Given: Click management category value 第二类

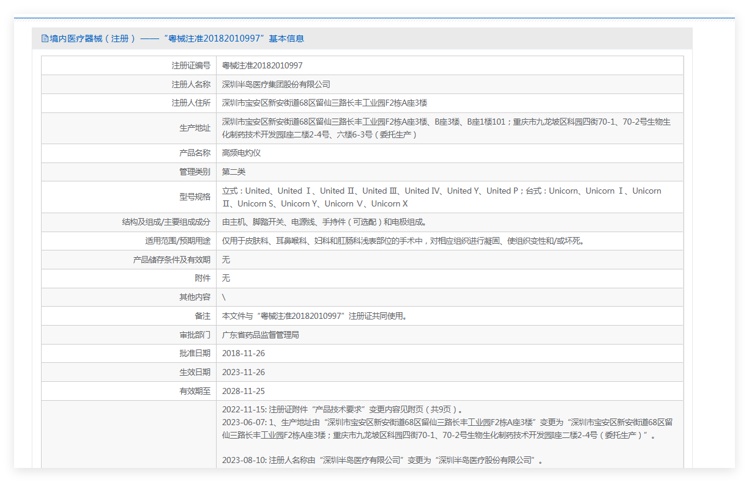Looking at the screenshot, I should tap(233, 172).
